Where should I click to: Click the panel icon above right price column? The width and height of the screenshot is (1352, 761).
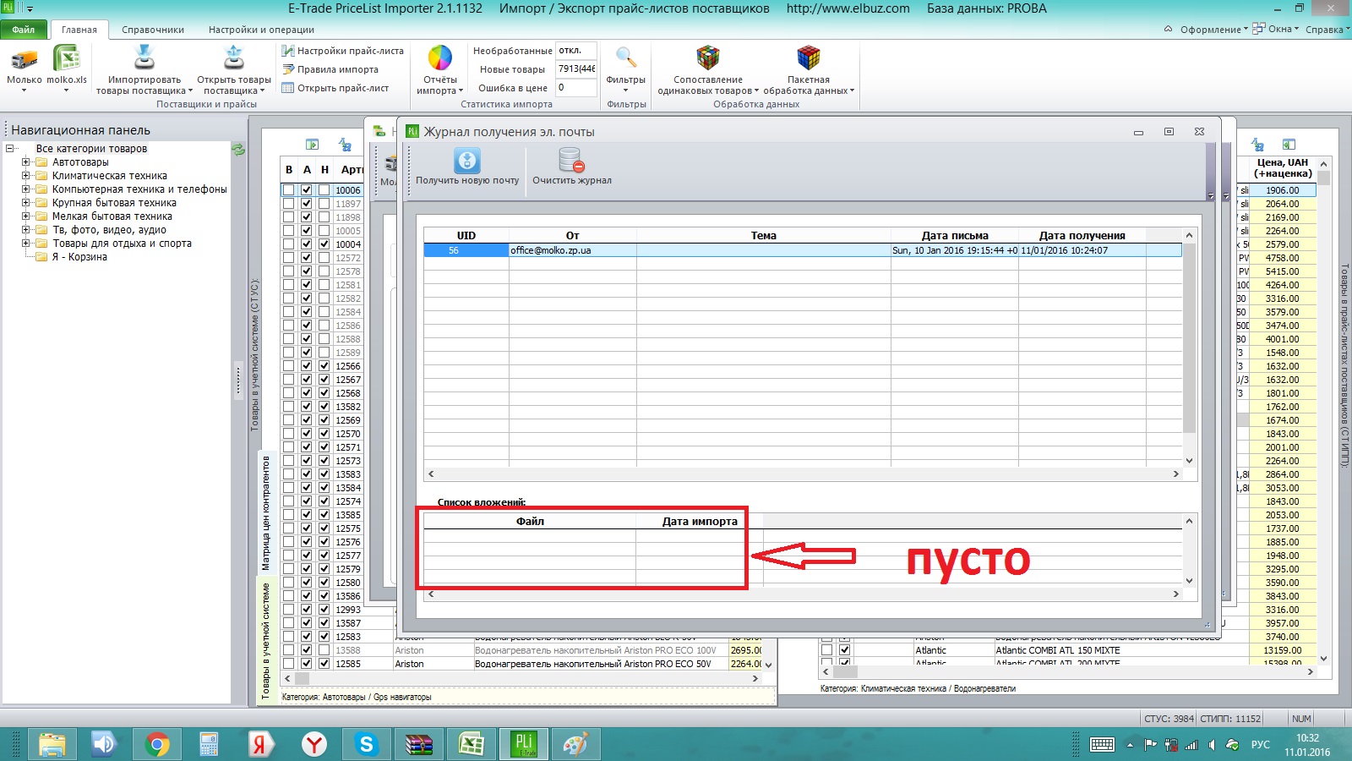point(1289,145)
